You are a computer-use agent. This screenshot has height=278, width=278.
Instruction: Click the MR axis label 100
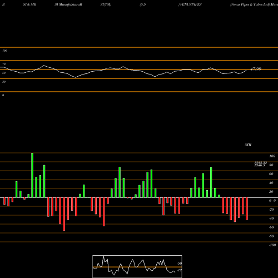click(272, 156)
